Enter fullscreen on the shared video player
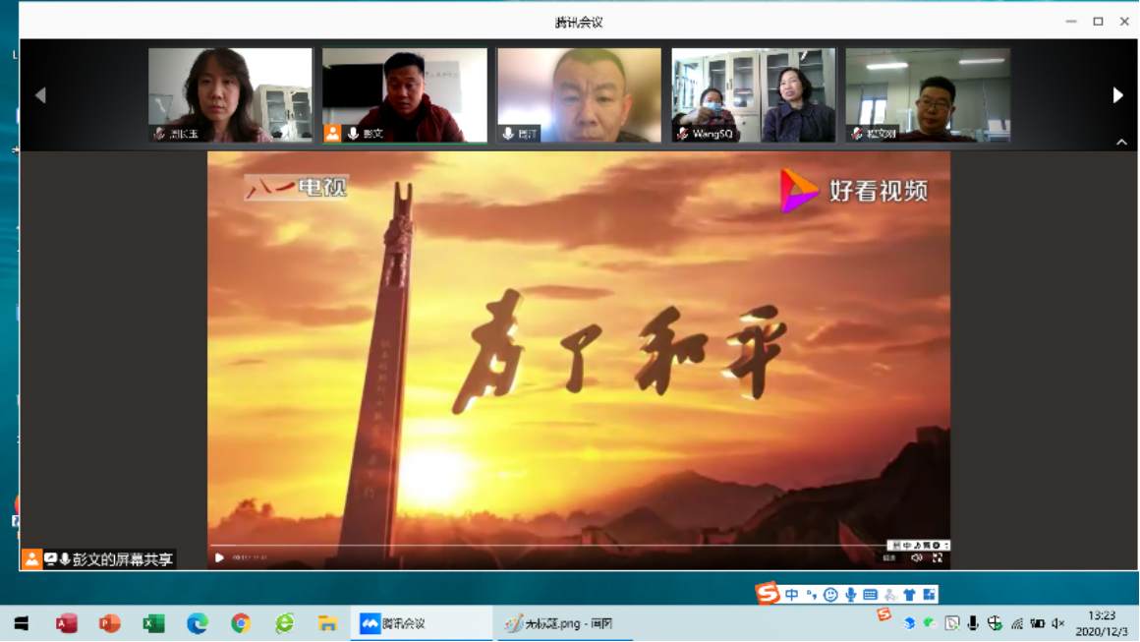 tap(938, 557)
